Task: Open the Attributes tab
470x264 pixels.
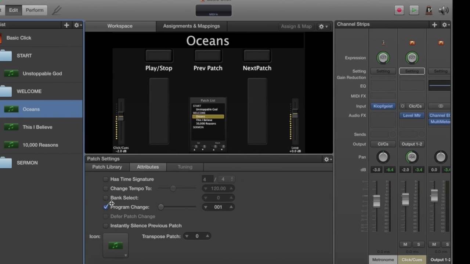Action: click(148, 167)
